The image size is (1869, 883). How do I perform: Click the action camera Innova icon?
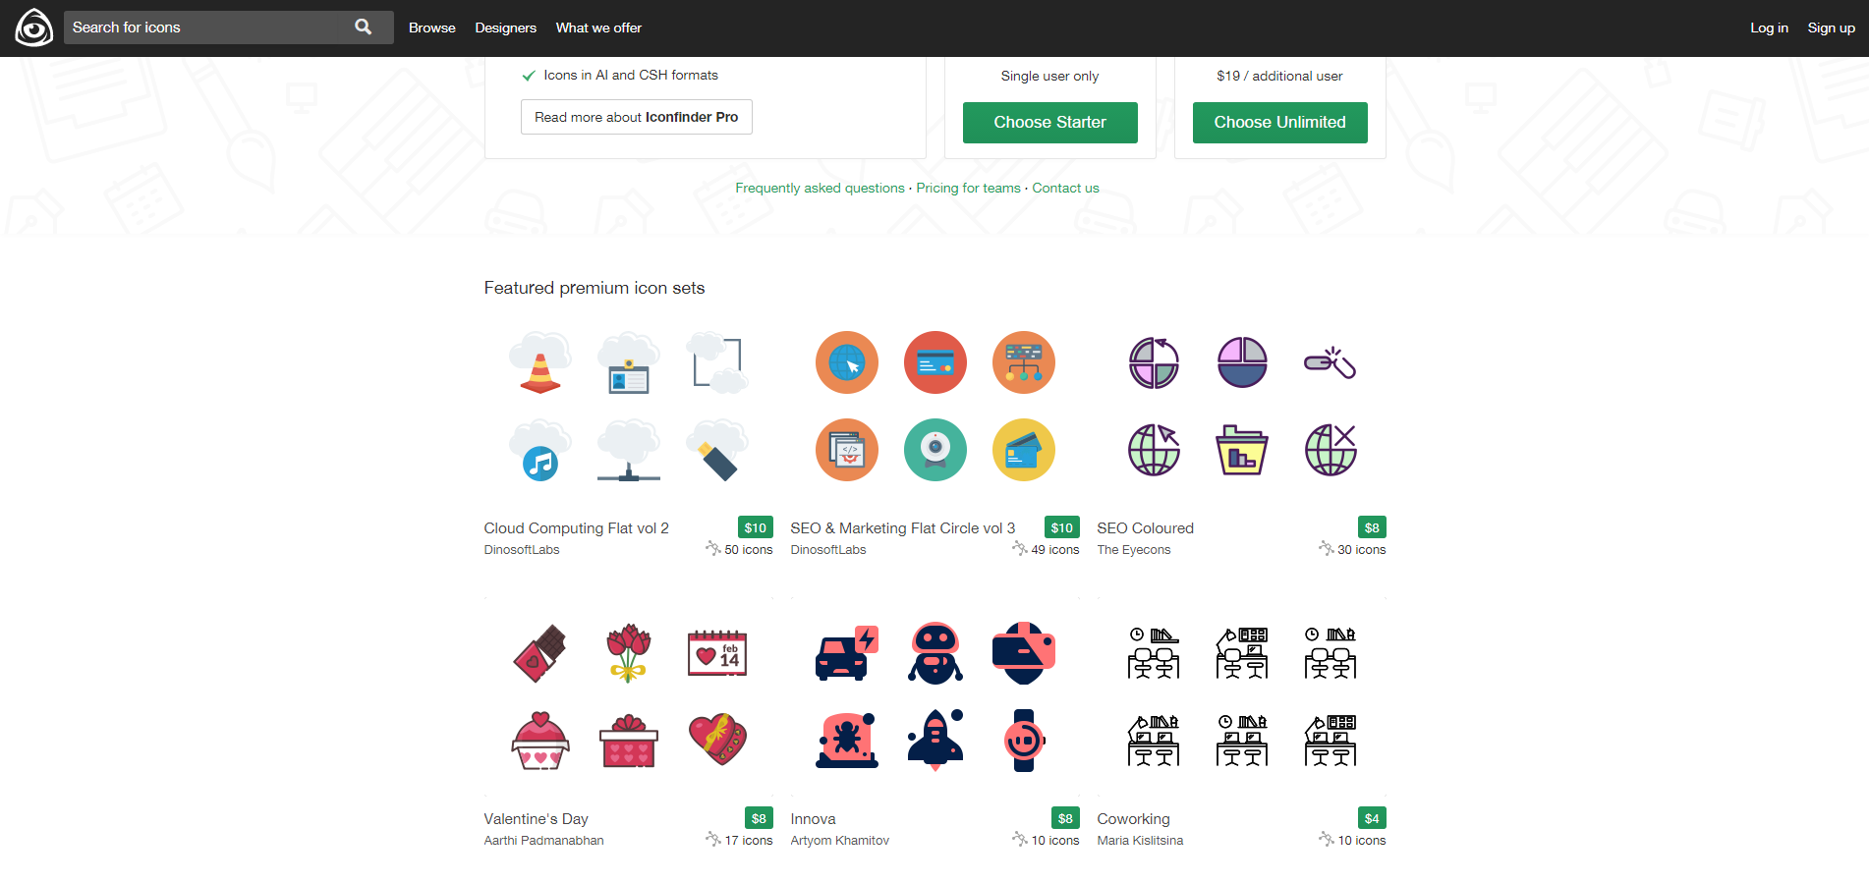tap(1024, 653)
